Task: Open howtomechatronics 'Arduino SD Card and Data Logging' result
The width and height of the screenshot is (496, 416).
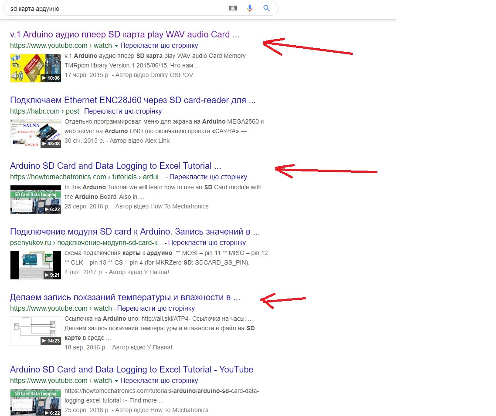Action: tap(116, 165)
